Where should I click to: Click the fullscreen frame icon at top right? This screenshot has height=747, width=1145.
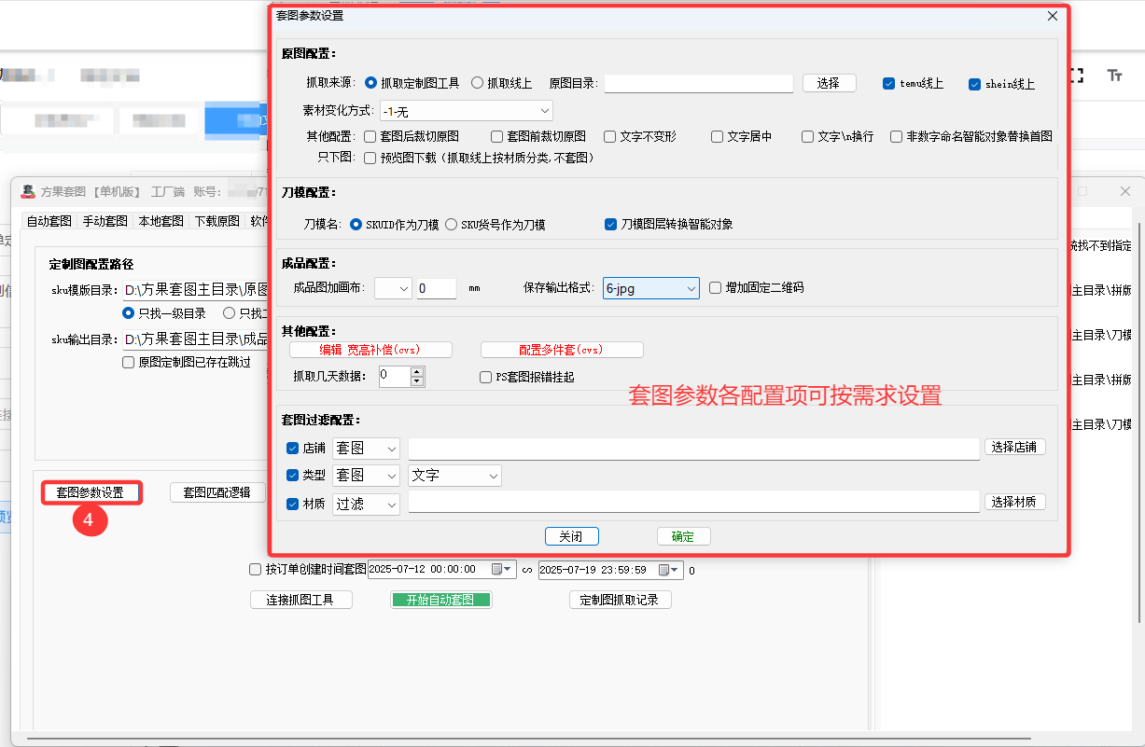point(1076,76)
